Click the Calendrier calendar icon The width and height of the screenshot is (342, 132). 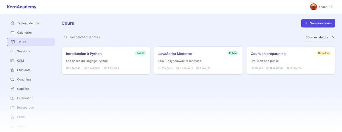click(x=12, y=33)
